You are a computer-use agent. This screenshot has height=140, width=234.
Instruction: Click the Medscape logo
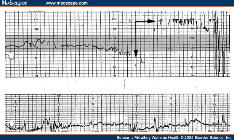(14, 3)
